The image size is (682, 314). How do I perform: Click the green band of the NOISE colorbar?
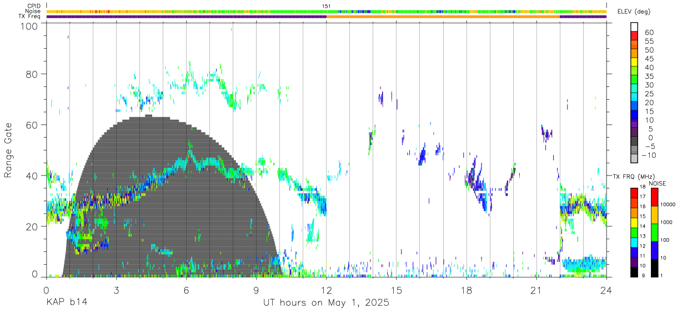[x=654, y=233]
